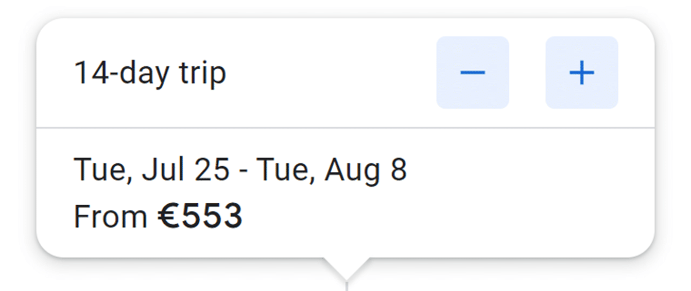This screenshot has width=691, height=291.
Task: Decrease trip length with minus button
Action: tap(472, 72)
